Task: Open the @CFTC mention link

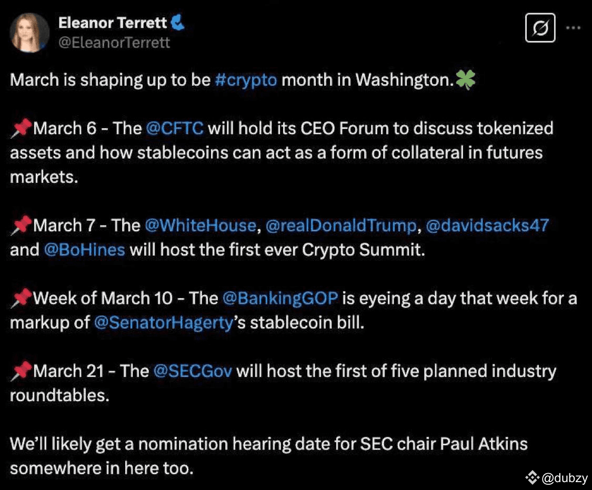Action: 175,128
